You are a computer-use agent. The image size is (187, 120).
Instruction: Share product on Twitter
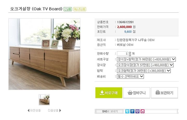pos(127,111)
